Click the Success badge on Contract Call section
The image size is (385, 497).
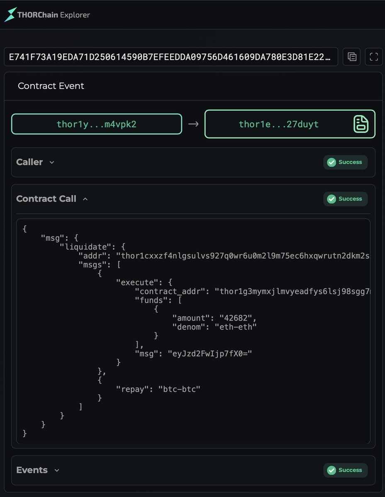346,199
